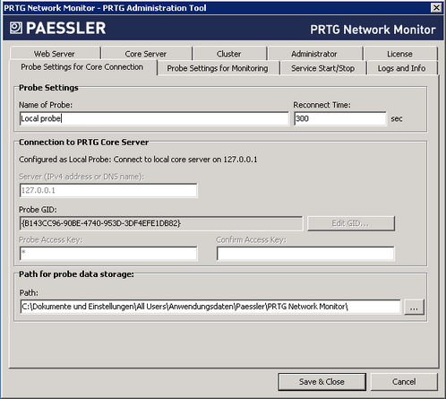Viewport: 446px width, 399px height.
Task: Open the Web Server tab
Action: [55, 54]
